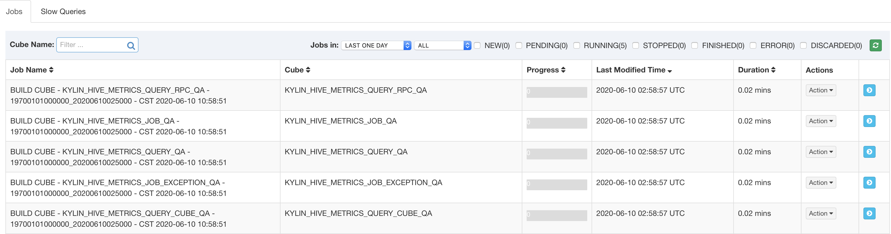Screen dimensions: 891x234
Task: Select job name BUILD CUBE - KYLIN_HIVE_METRICS_QUERY_QA
Action: (118, 157)
